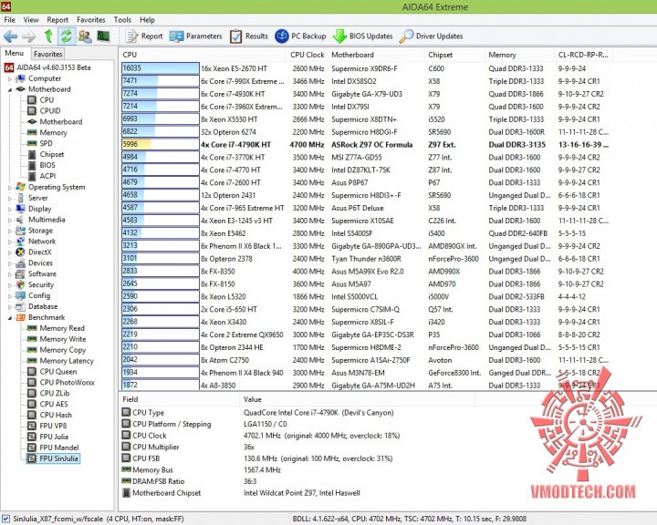Open the Report menu

pyautogui.click(x=57, y=20)
